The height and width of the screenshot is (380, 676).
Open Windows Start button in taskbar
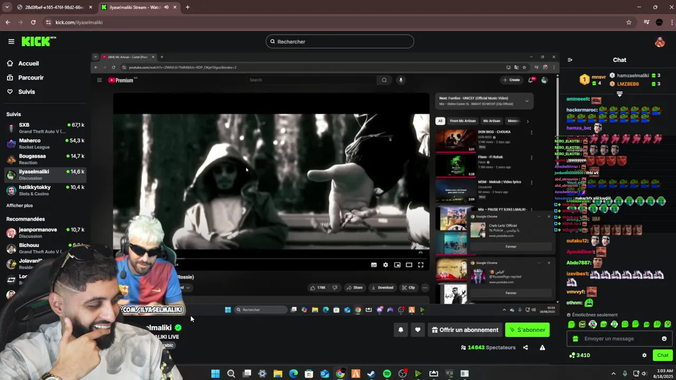pyautogui.click(x=215, y=374)
